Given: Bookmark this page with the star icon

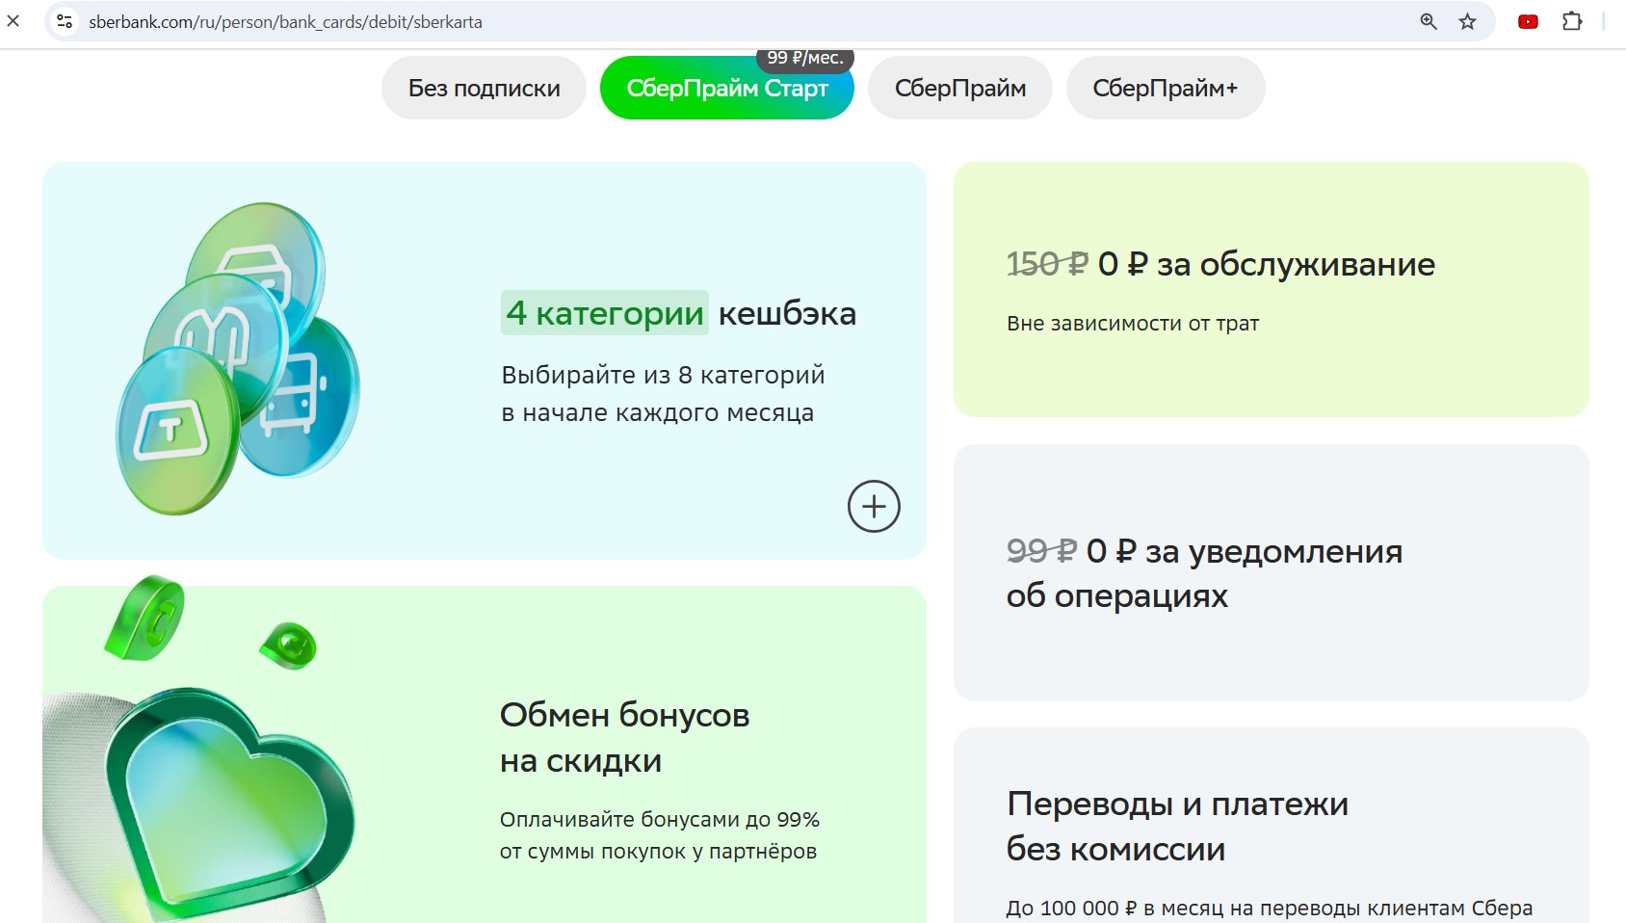Looking at the screenshot, I should tap(1467, 21).
